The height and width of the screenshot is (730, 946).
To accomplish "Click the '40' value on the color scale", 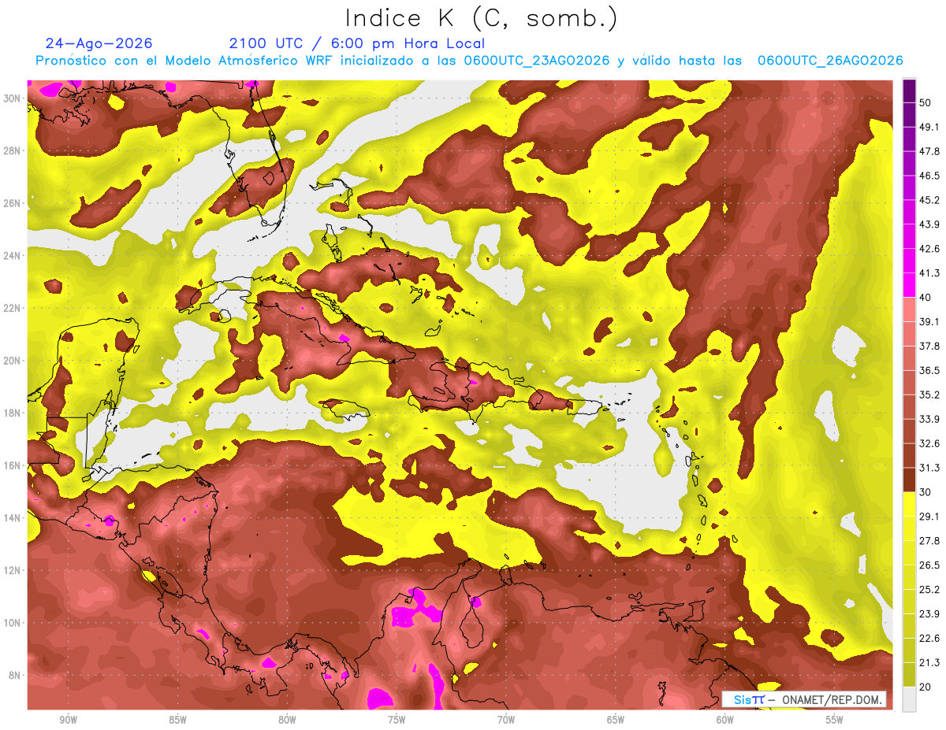I will [926, 298].
